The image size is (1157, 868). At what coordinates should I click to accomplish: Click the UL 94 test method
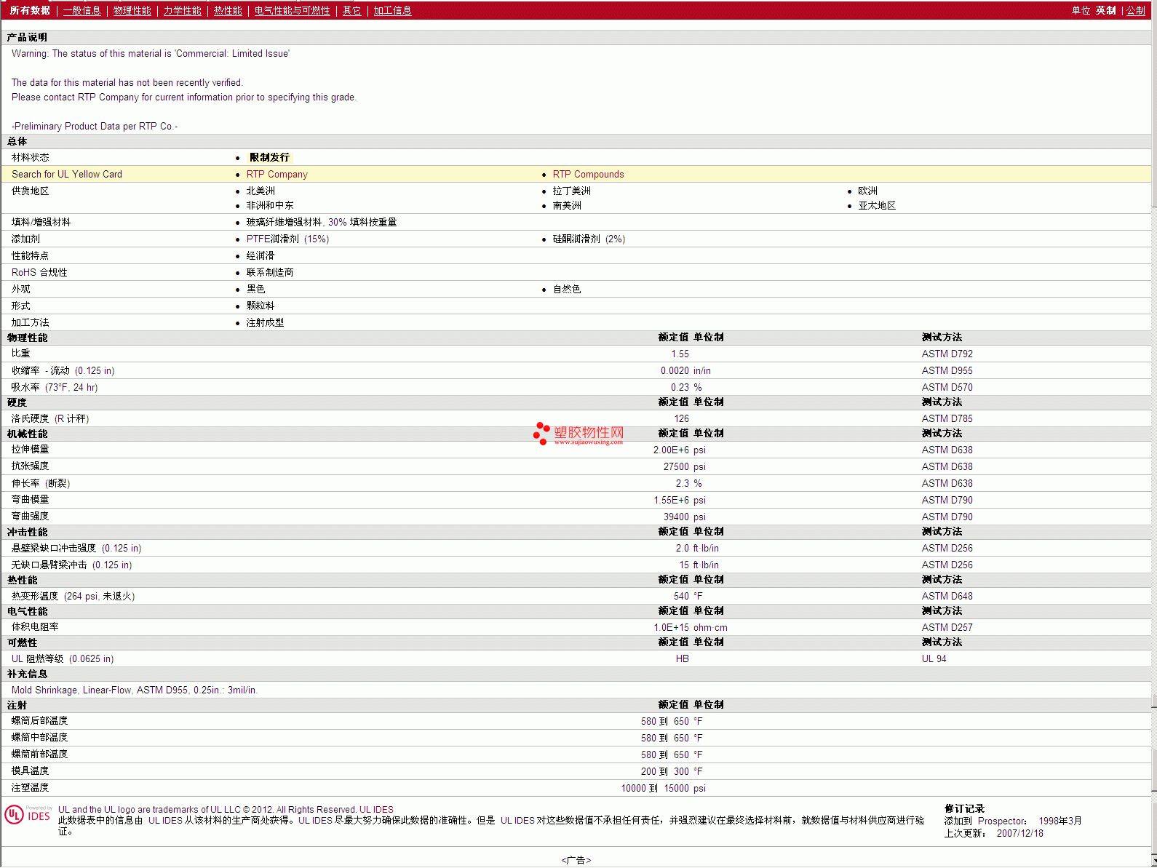click(x=934, y=658)
